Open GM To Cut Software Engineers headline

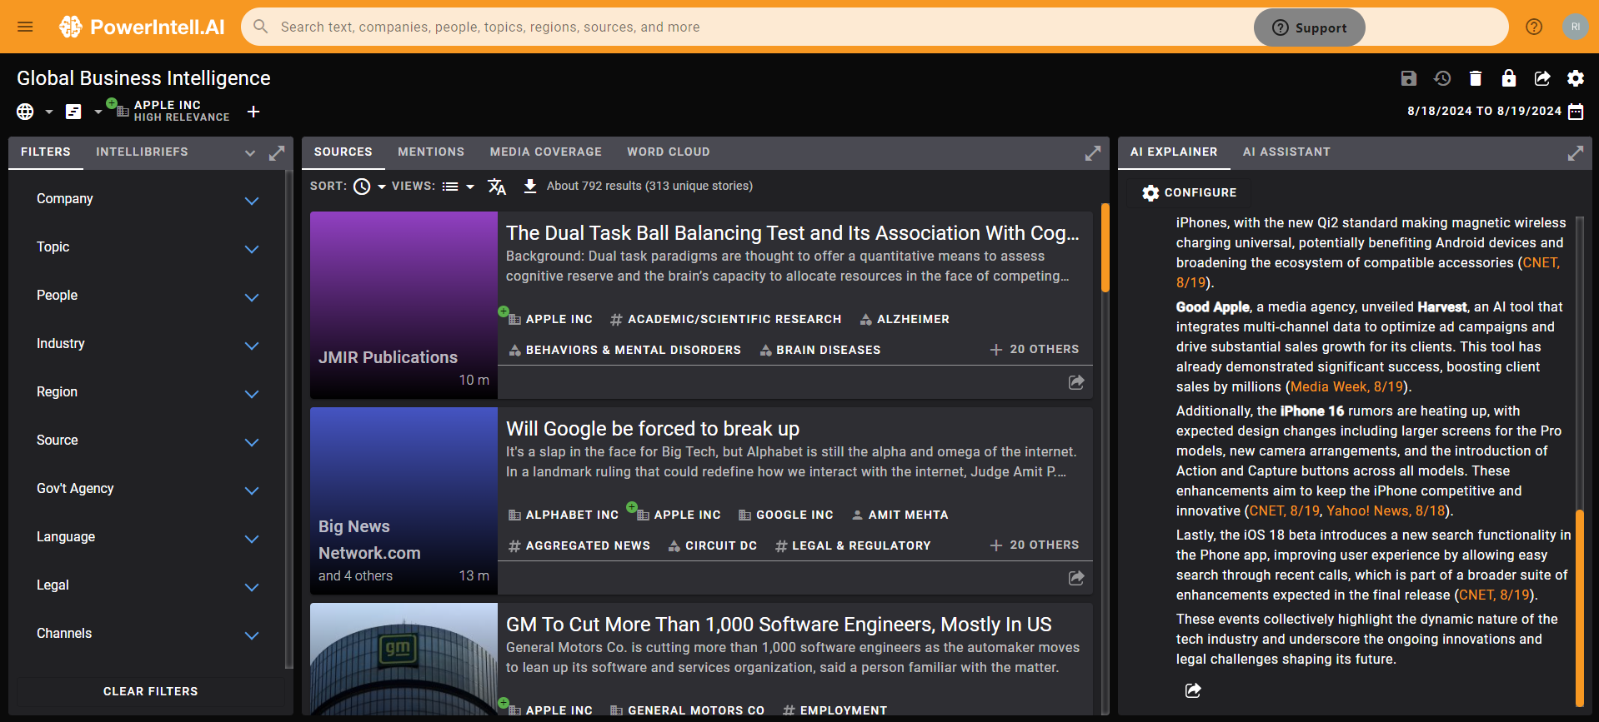tap(779, 625)
